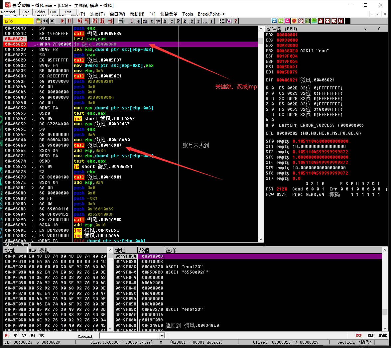The image size is (391, 348).
Task: Pause execution with the pause icon
Action: (69, 21)
